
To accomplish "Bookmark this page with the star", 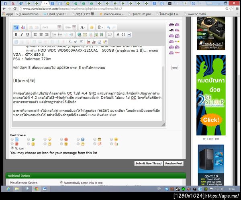I will click(231, 9).
